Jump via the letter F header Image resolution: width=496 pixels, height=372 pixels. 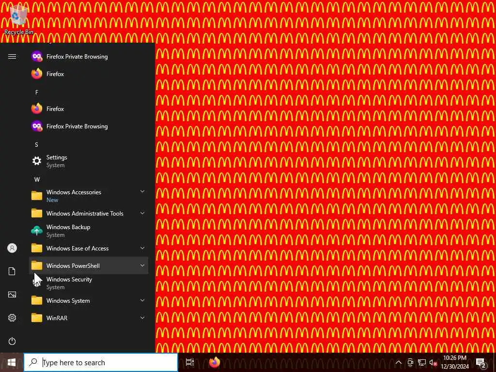click(37, 93)
